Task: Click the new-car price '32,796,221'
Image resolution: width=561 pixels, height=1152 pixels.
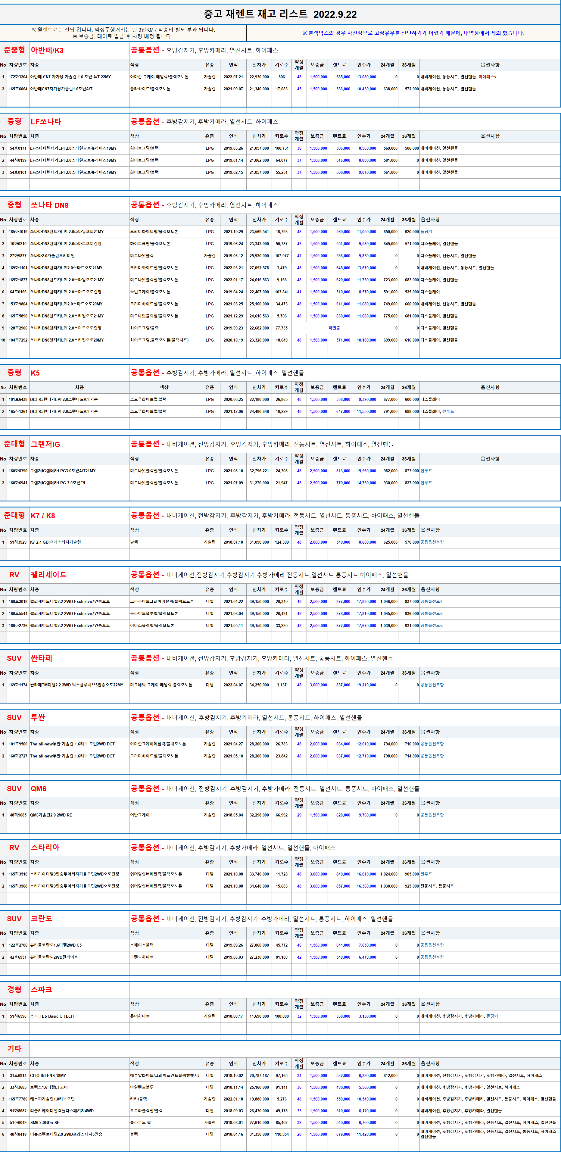Action: tap(259, 471)
